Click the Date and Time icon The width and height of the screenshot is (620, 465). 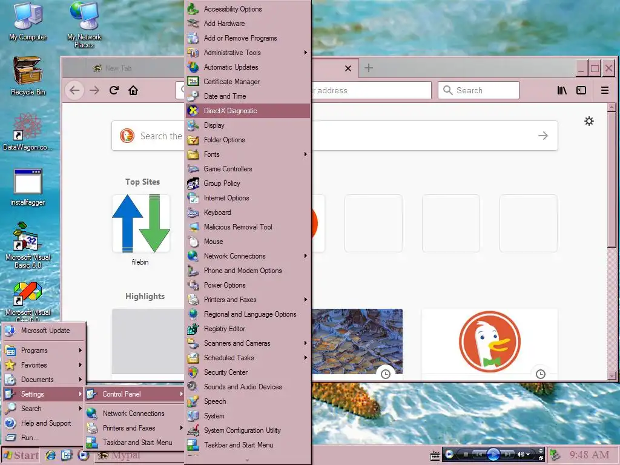(193, 96)
